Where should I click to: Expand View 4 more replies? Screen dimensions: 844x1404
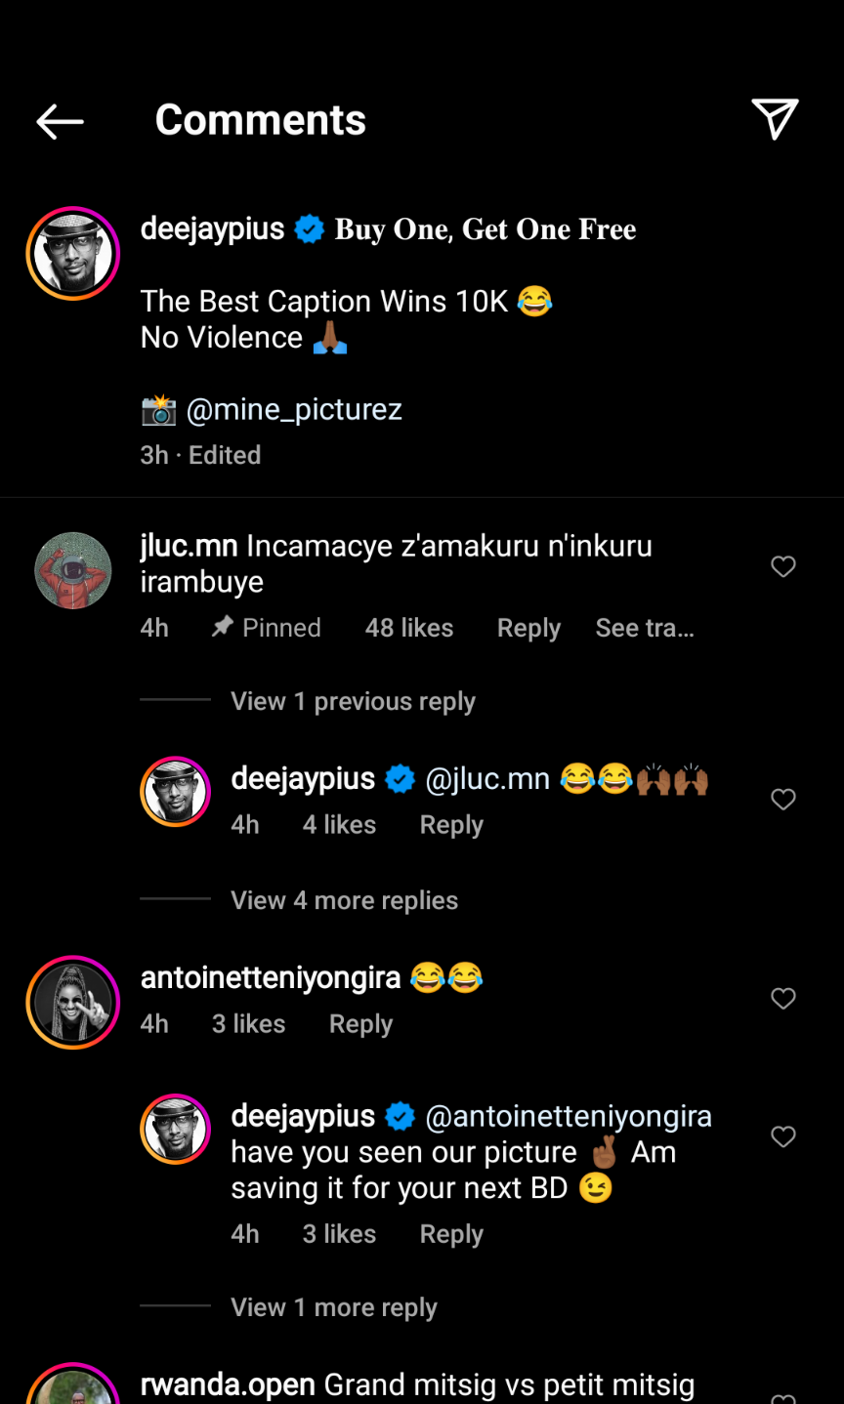[x=344, y=900]
